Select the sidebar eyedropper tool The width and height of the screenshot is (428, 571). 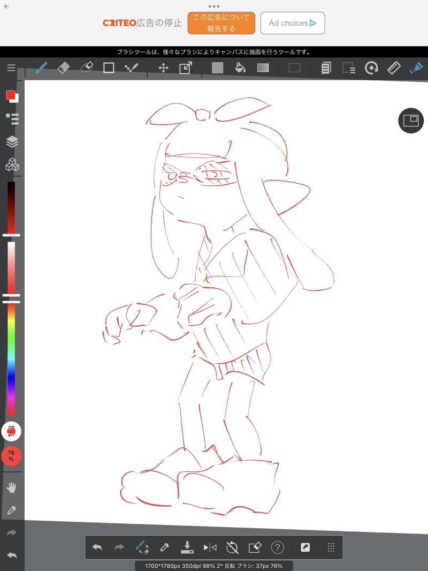12,510
